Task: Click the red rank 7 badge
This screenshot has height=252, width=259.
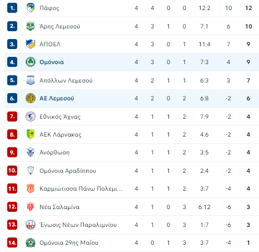Action: (x=12, y=117)
